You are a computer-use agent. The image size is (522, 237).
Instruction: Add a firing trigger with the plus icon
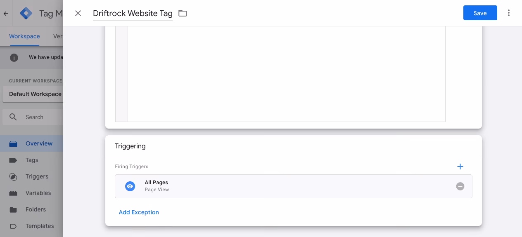460,167
